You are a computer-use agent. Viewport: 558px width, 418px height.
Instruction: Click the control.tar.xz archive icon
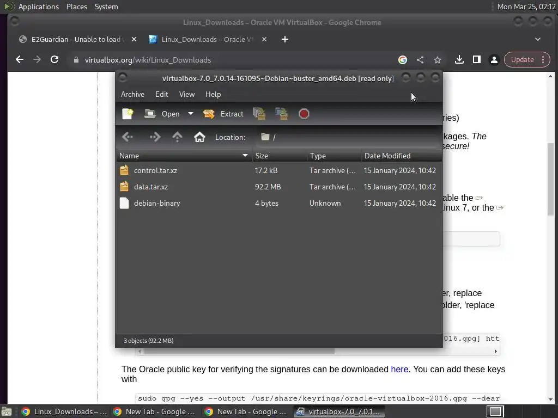pyautogui.click(x=124, y=170)
